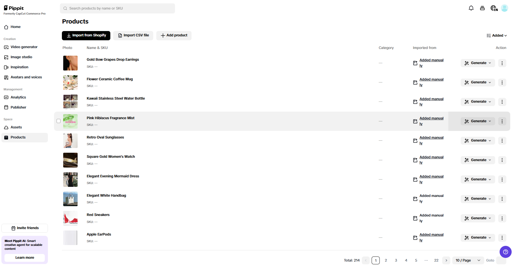Change language with the EN globe icon
Image resolution: width=515 pixels, height=266 pixels.
click(494, 8)
